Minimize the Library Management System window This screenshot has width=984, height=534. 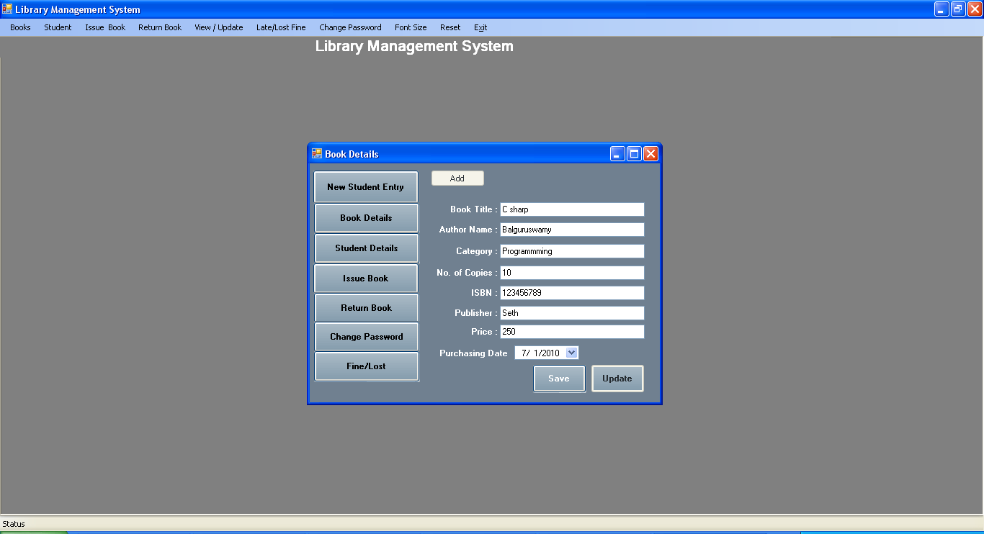[x=941, y=9]
